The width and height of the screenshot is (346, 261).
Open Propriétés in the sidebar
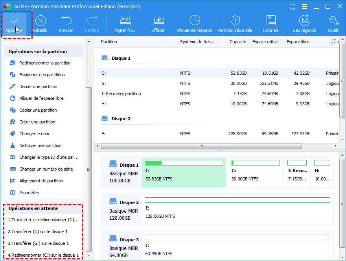29,193
